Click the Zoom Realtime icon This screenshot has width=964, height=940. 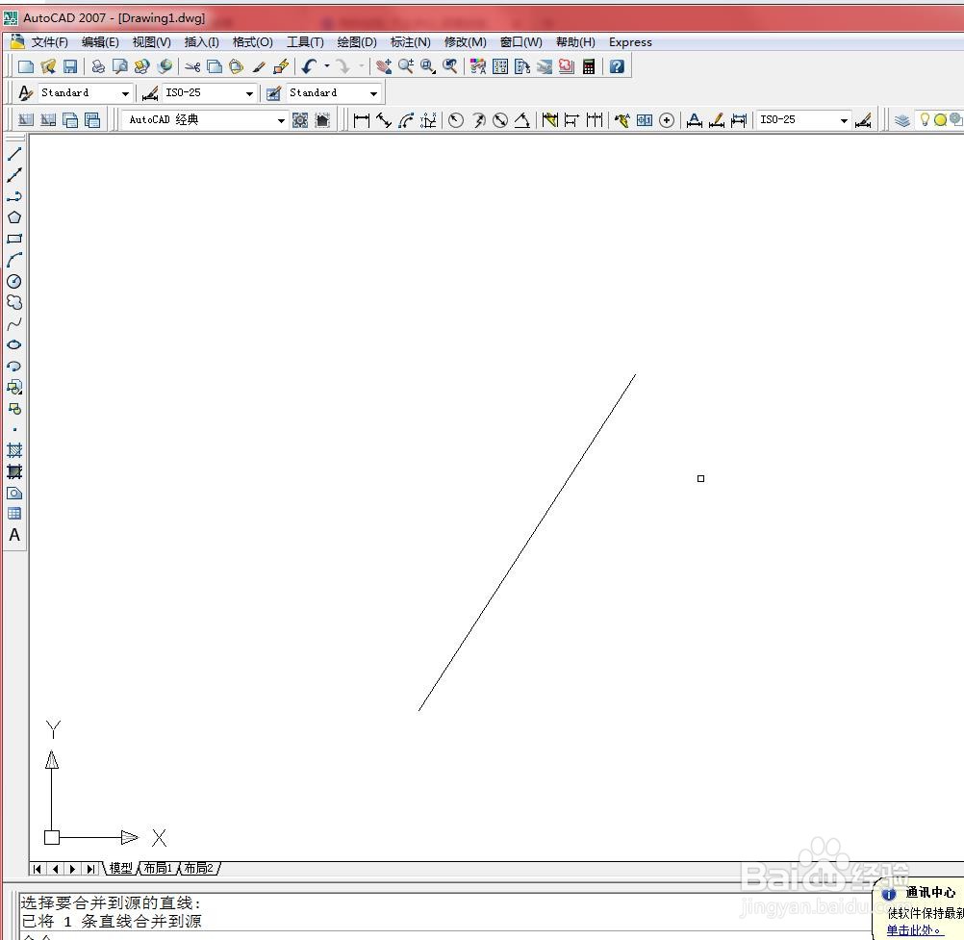(406, 66)
